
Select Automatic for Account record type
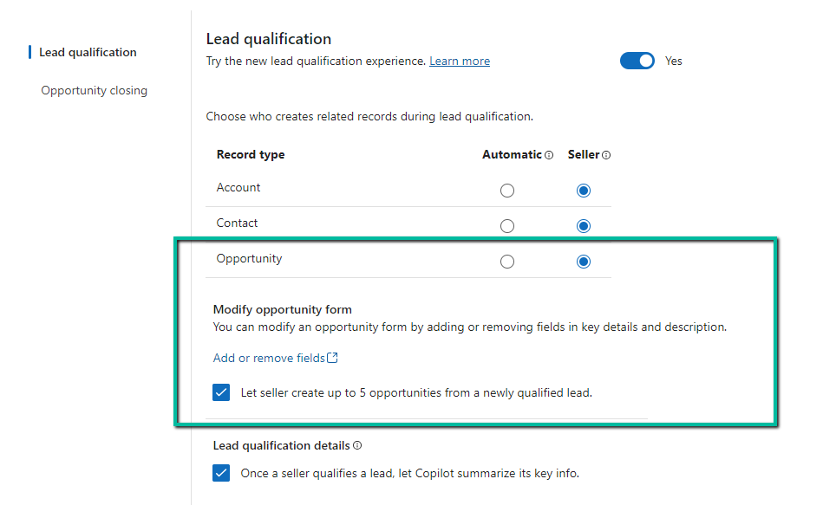pyautogui.click(x=507, y=190)
